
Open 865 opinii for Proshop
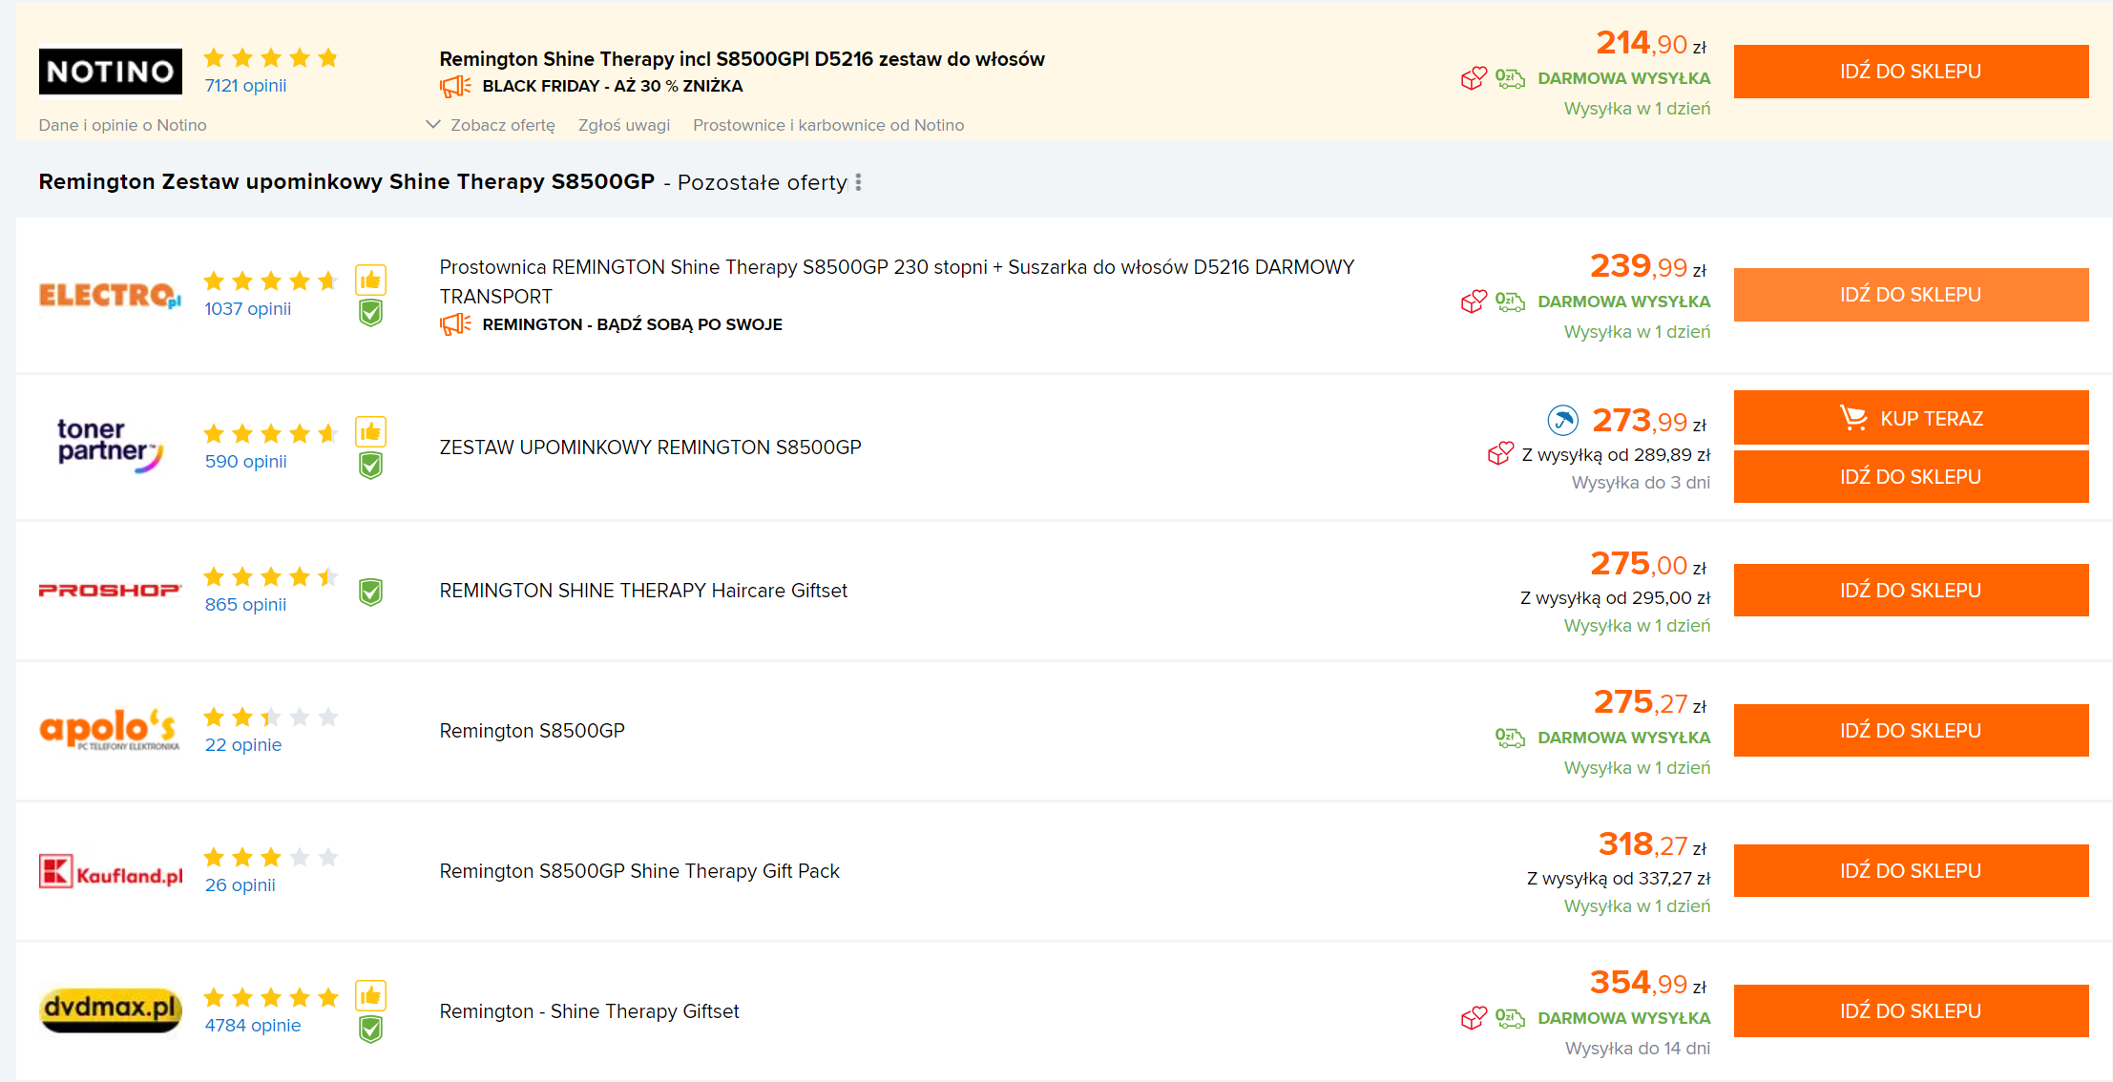245,605
